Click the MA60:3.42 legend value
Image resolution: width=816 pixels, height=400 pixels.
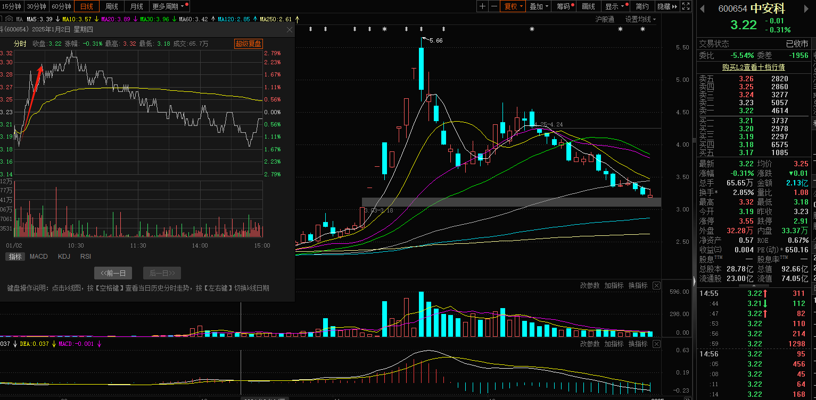coord(194,19)
